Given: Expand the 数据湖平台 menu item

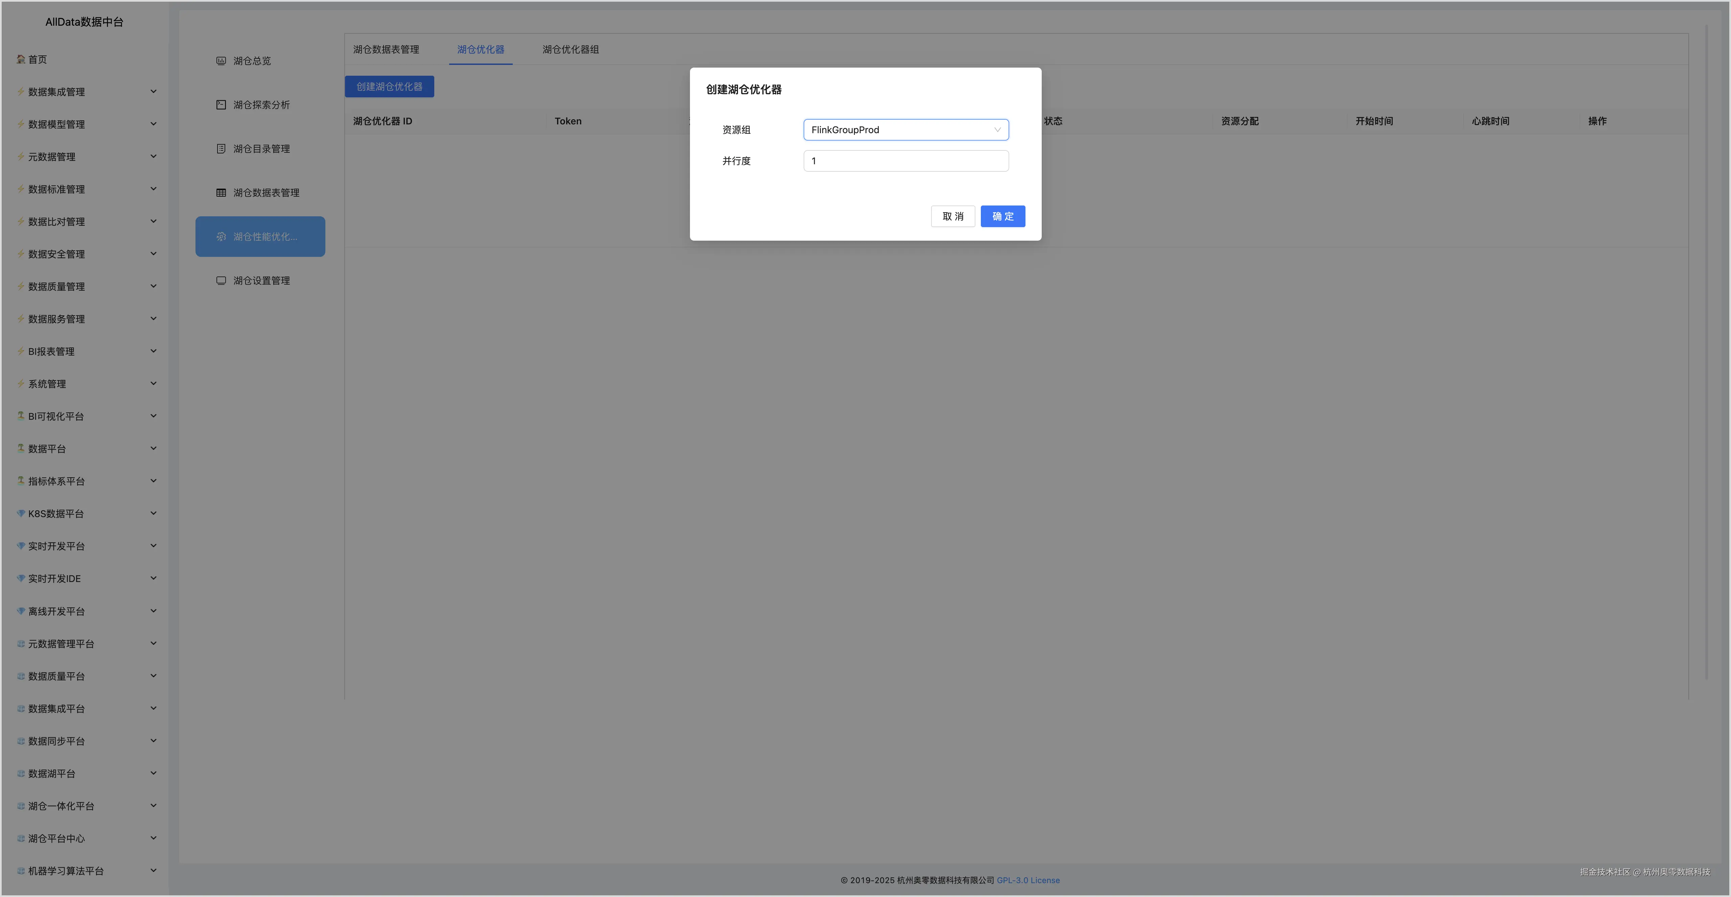Looking at the screenshot, I should (x=52, y=773).
